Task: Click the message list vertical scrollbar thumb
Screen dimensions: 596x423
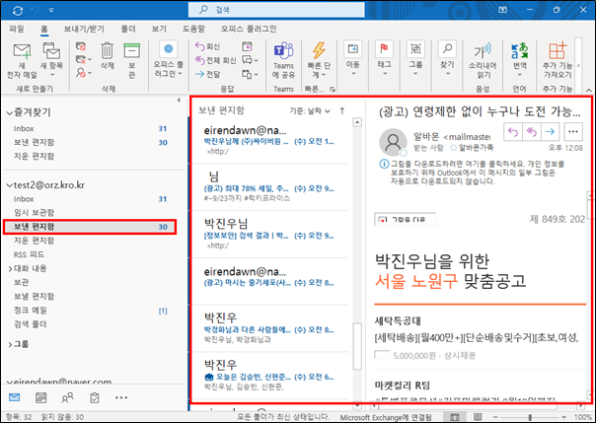Action: pos(357,346)
